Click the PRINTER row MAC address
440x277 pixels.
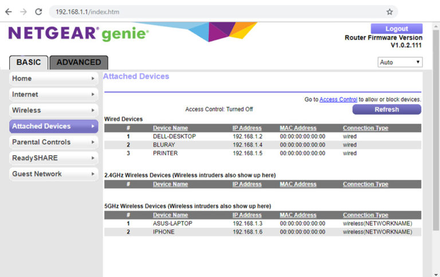(302, 153)
